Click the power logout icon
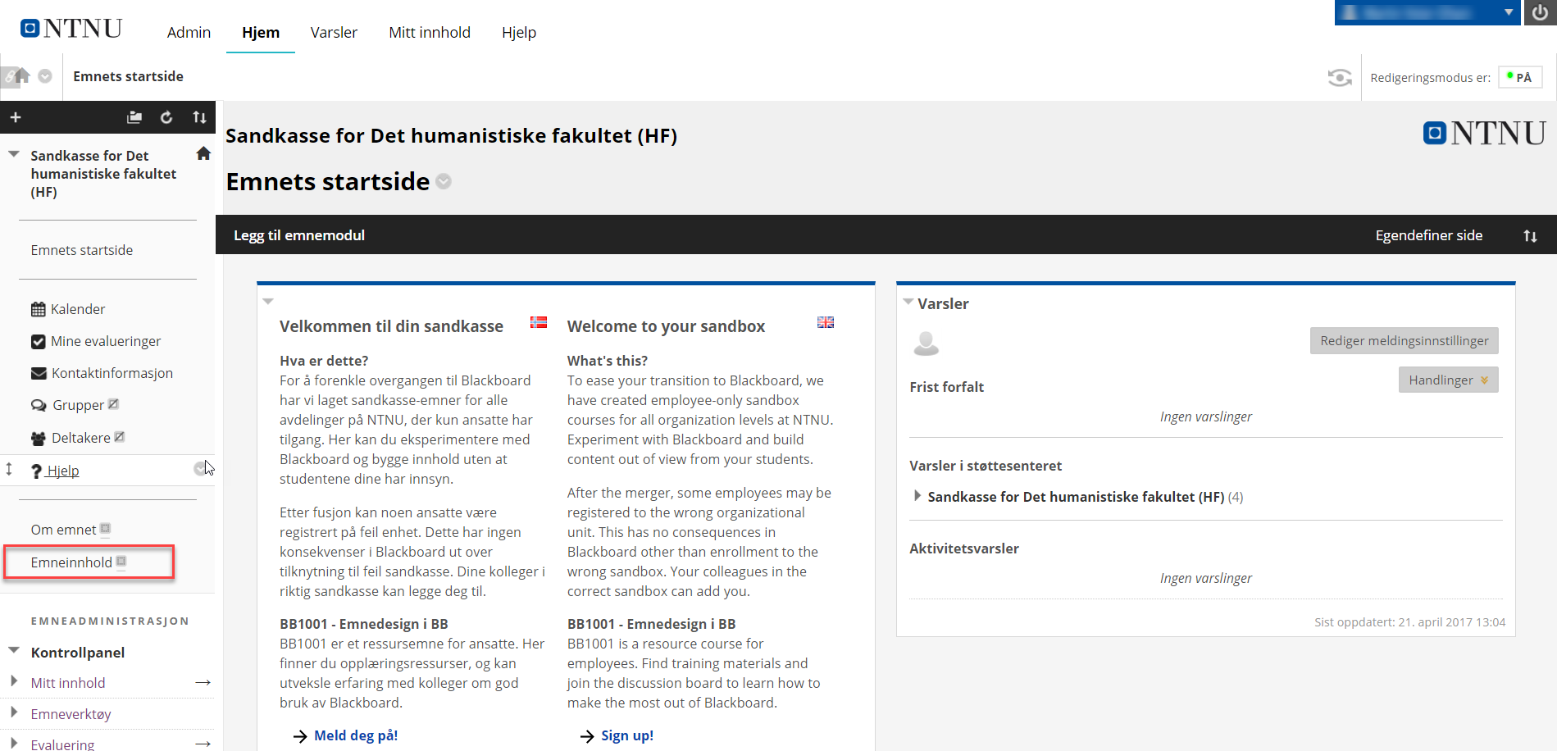 pyautogui.click(x=1540, y=12)
